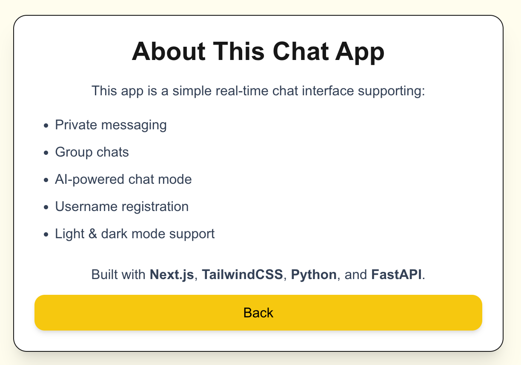The height and width of the screenshot is (365, 521).
Task: Select the Private messaging list item
Action: pos(111,125)
